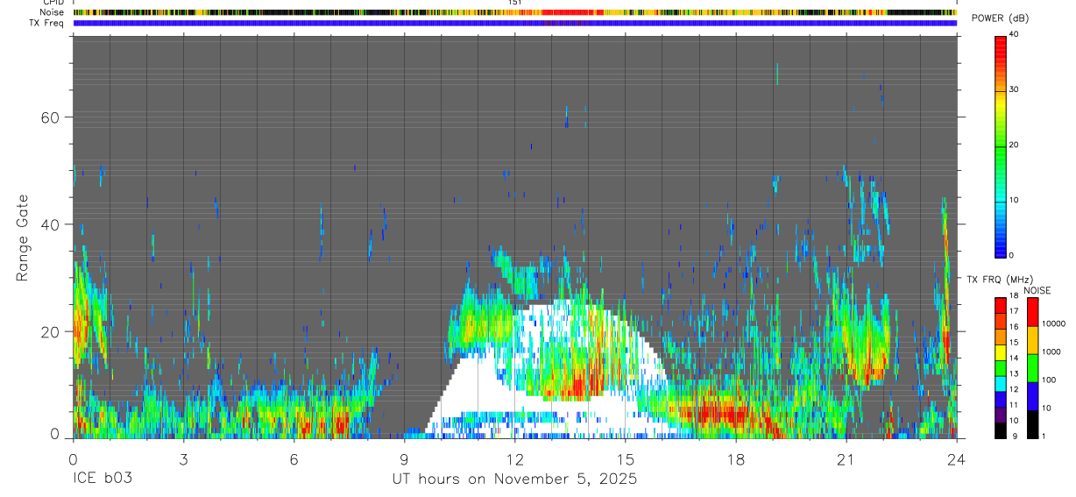Click 'UT hours on November 5, 2025' axis title
This screenshot has height=497, width=1076.
pos(514,479)
